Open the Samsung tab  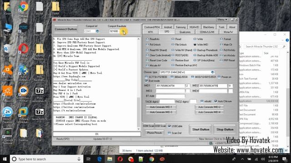[181, 27]
